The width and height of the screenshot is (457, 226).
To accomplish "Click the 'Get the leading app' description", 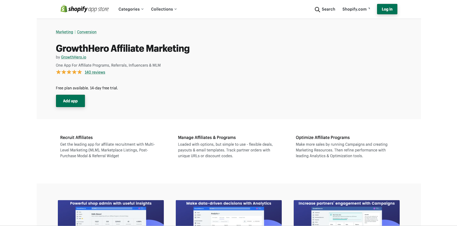I will click(x=107, y=150).
